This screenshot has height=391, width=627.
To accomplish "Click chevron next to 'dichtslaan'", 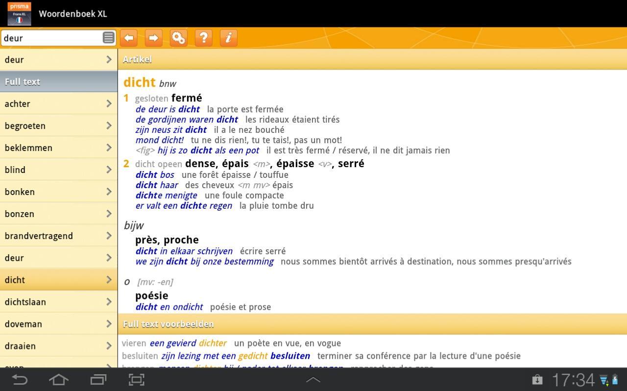I will tap(109, 302).
